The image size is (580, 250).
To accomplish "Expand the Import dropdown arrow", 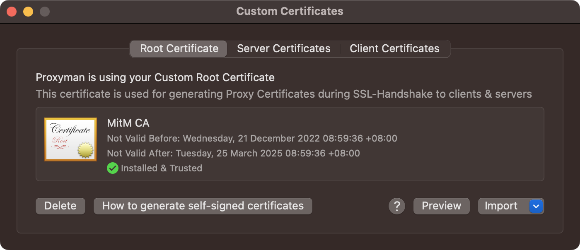I will tap(536, 206).
